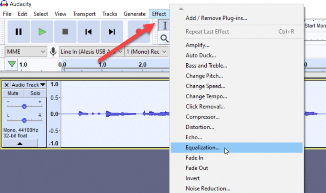
Task: Click the 2.0 mark on the timeline ruler
Action: (x=143, y=64)
